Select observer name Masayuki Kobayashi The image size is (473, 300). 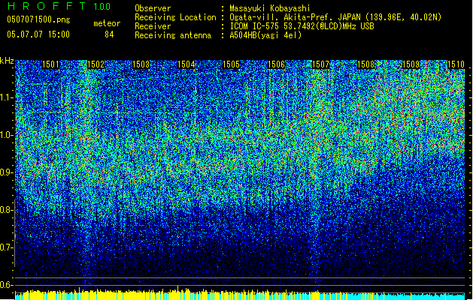click(270, 8)
